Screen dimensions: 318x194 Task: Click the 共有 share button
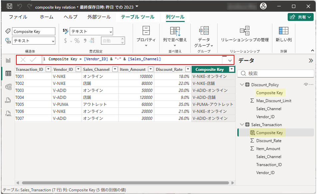pyautogui.click(x=301, y=17)
